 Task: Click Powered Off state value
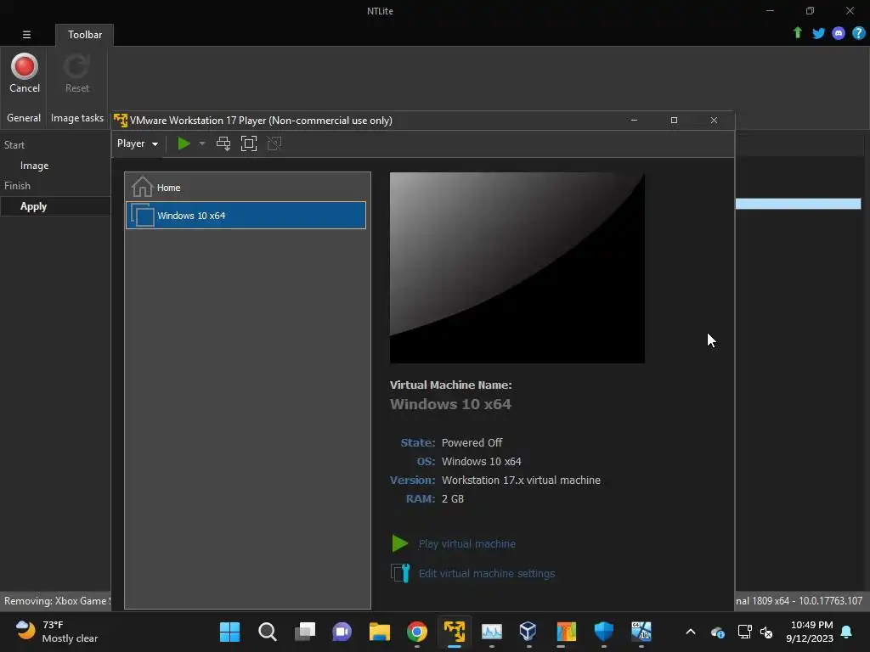(x=472, y=442)
